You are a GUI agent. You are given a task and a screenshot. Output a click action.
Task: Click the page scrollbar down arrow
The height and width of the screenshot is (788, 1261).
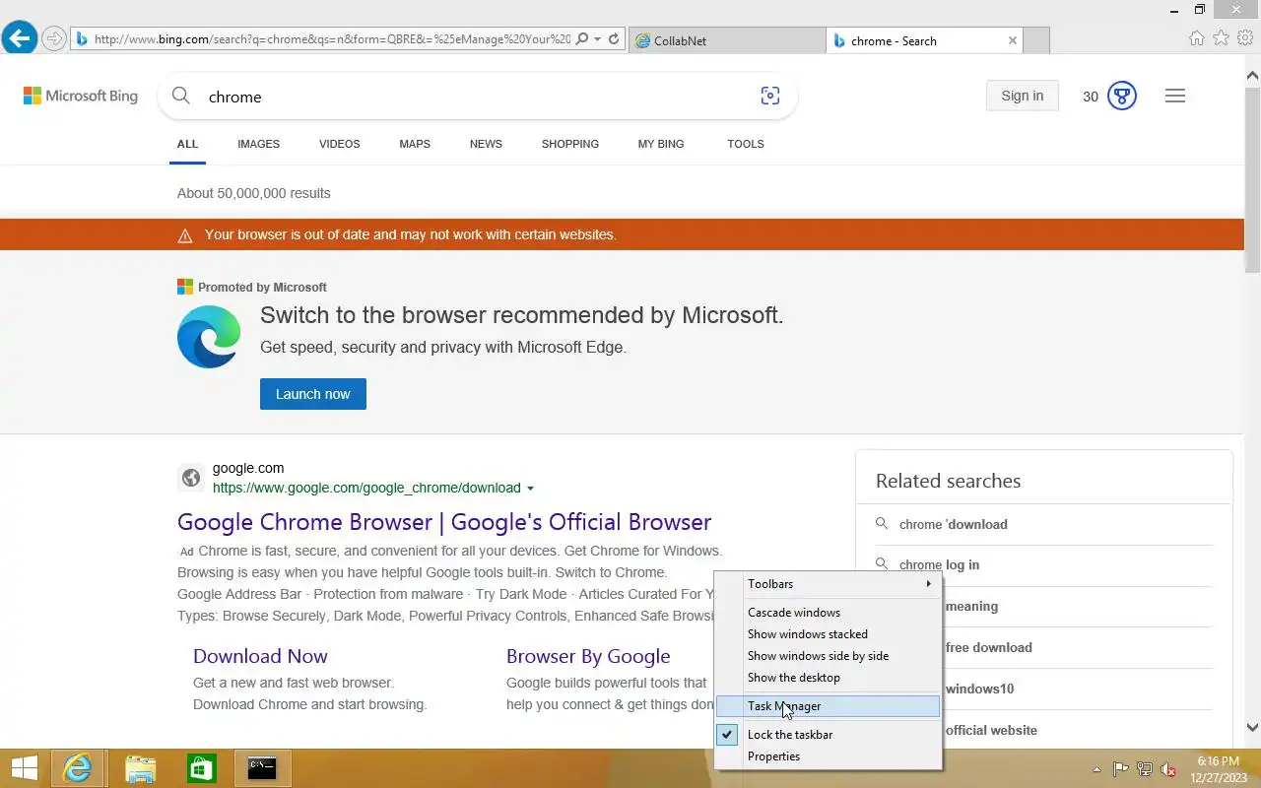coord(1252,728)
